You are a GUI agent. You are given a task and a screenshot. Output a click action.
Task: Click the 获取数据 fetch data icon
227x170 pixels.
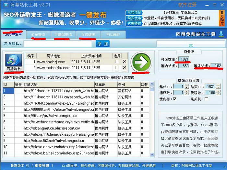(14, 62)
